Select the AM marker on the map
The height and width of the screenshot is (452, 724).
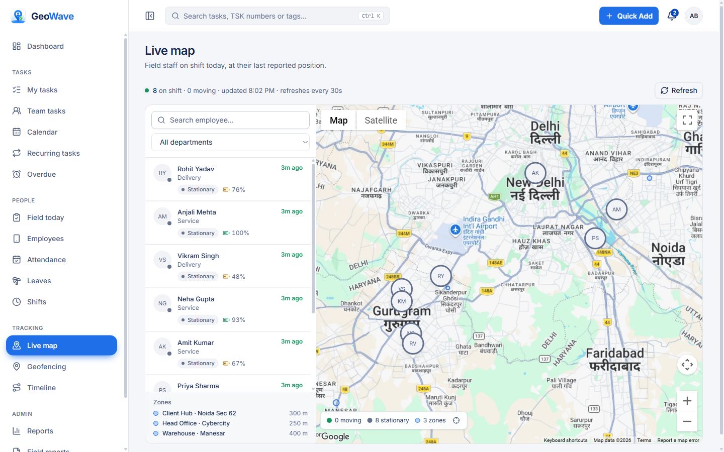(x=616, y=209)
